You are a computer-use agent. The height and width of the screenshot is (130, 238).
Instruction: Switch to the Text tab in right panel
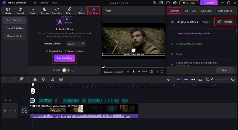[185, 11]
